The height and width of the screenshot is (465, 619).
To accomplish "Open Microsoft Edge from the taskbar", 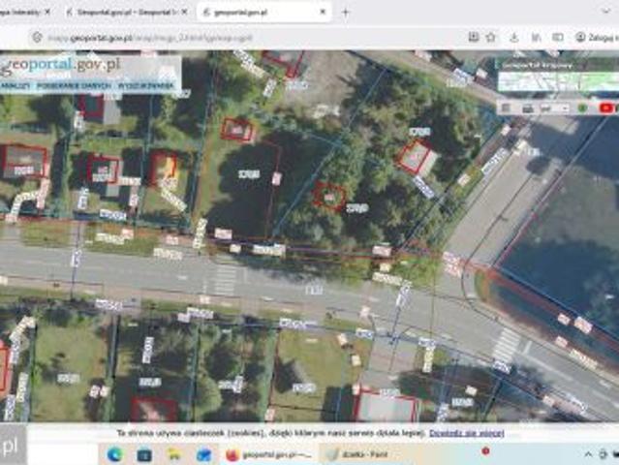I will pyautogui.click(x=115, y=454).
